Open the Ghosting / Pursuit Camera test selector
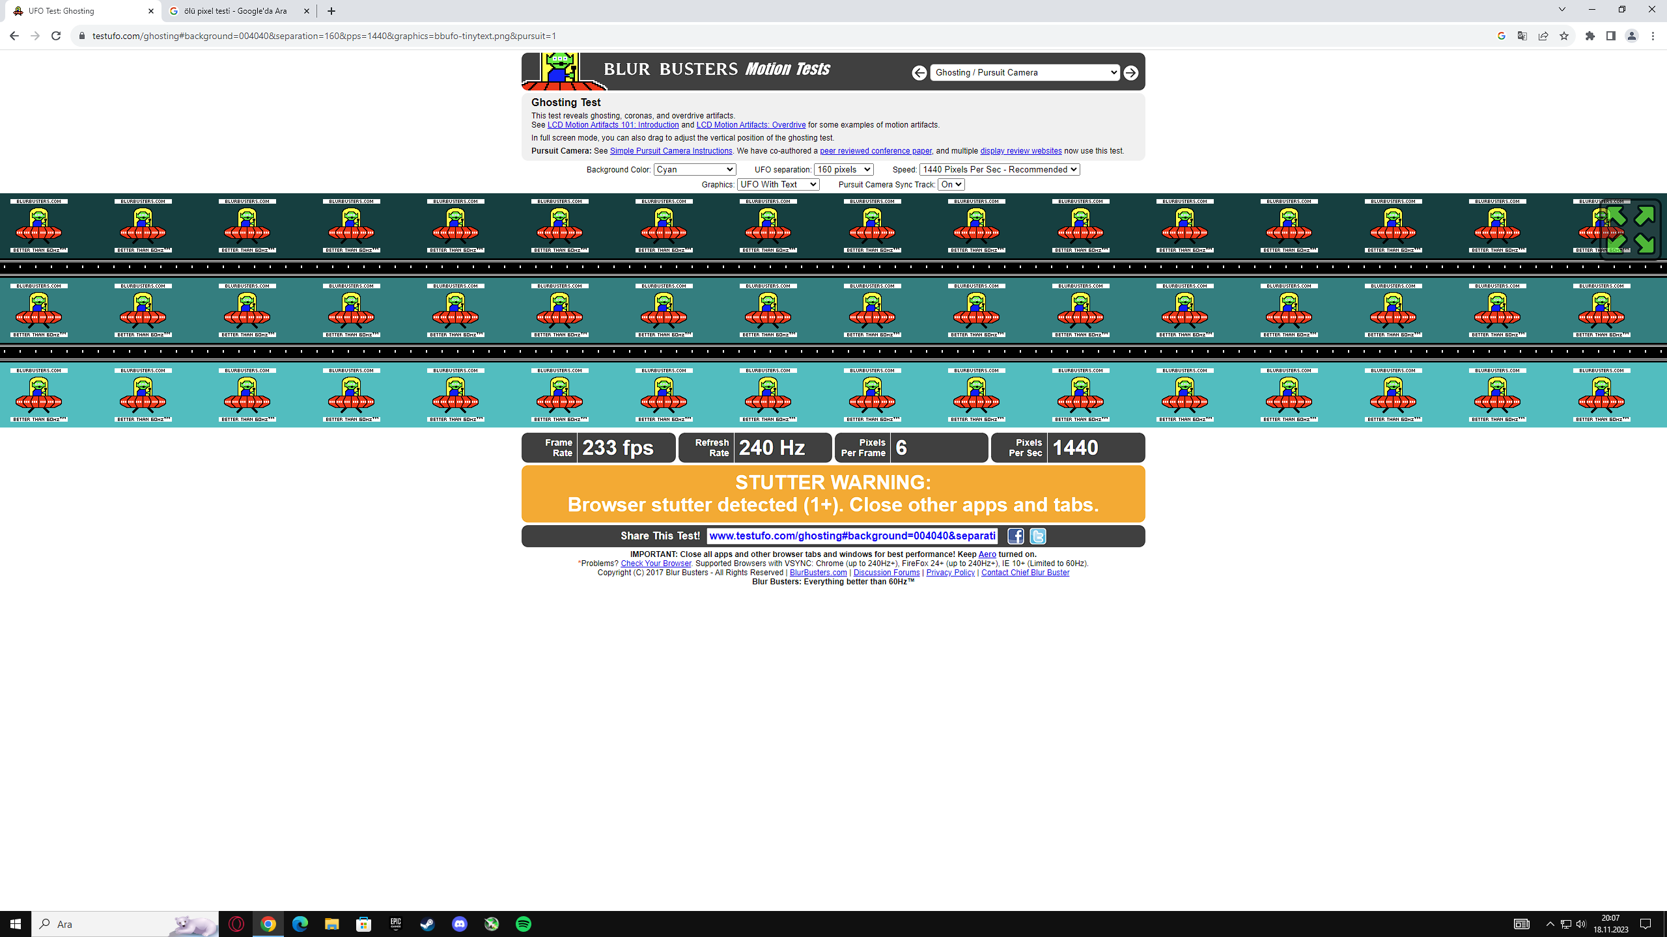Image resolution: width=1667 pixels, height=937 pixels. [1025, 72]
